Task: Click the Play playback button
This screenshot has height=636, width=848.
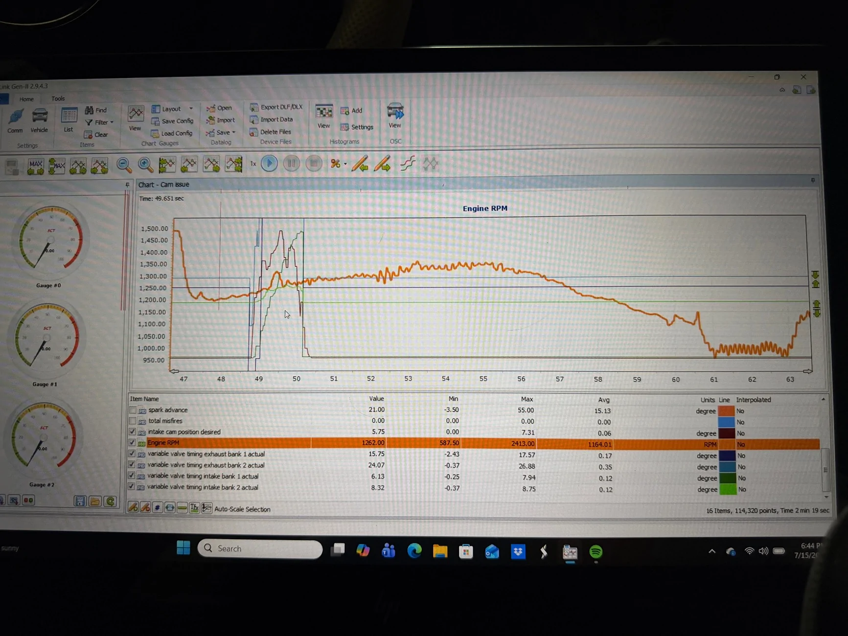Action: click(x=269, y=163)
